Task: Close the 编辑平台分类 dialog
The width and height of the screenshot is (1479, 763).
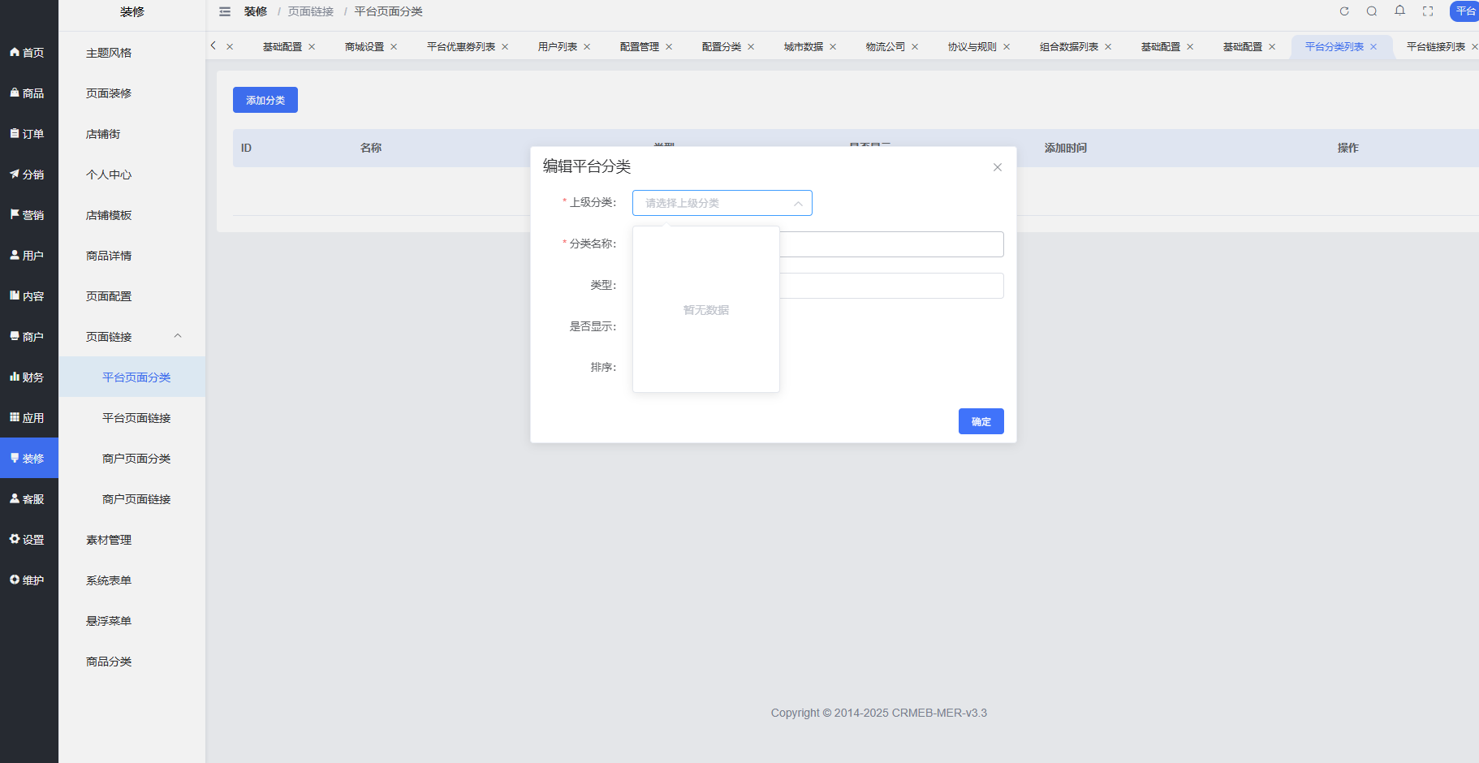Action: click(997, 167)
